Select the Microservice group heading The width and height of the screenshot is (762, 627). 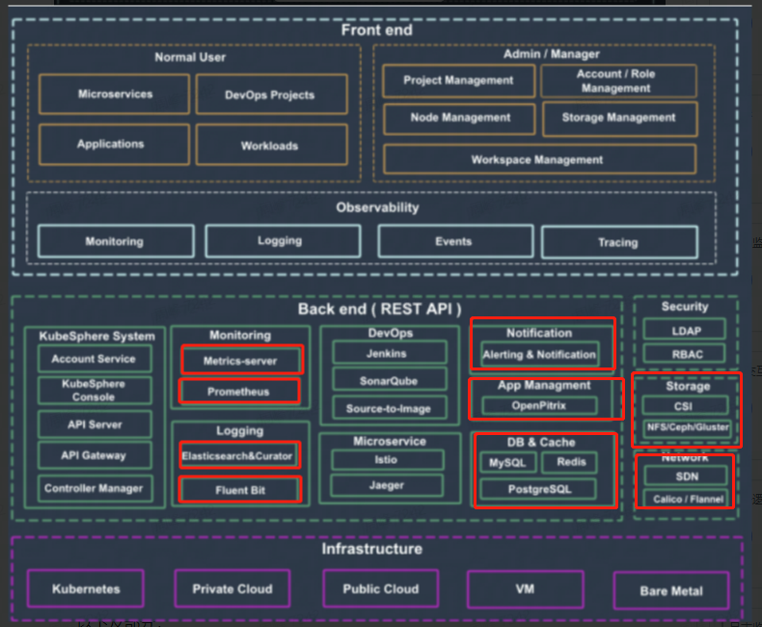click(x=390, y=442)
